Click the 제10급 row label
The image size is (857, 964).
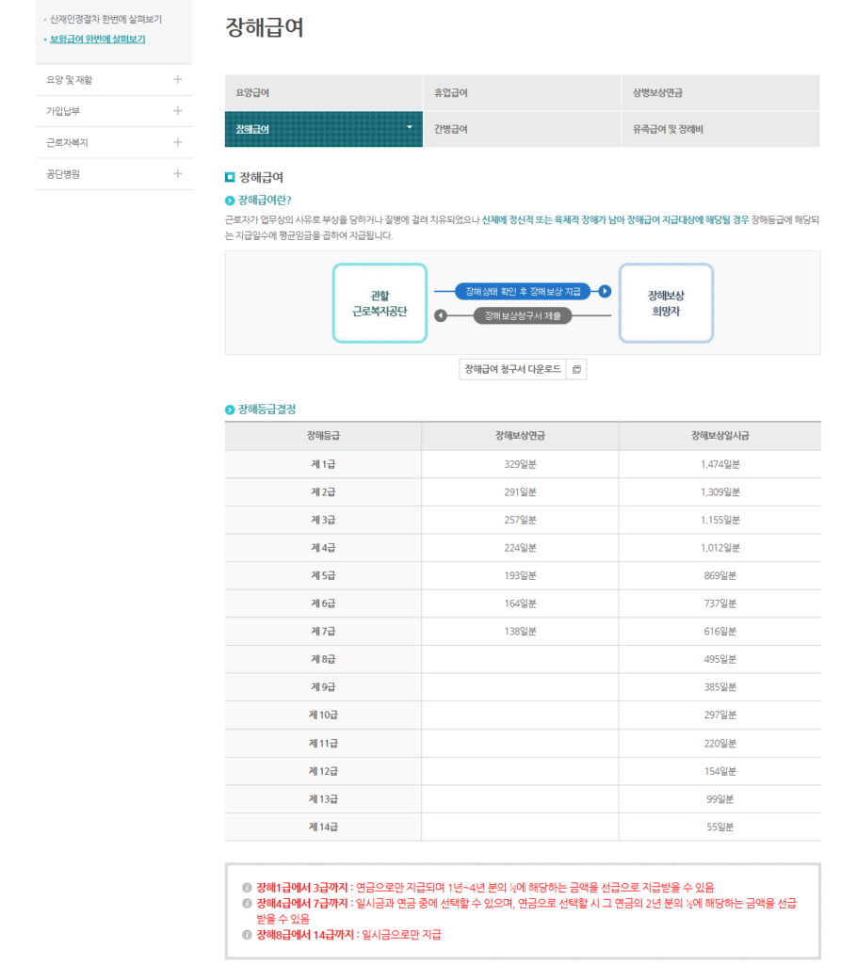pyautogui.click(x=324, y=715)
